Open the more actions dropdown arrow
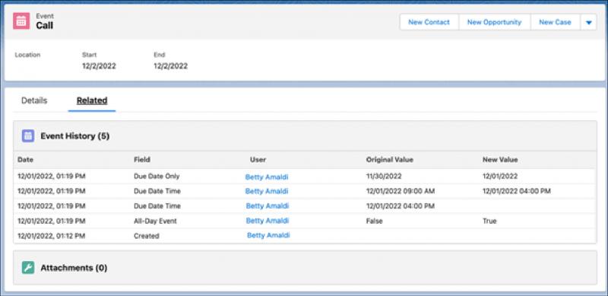 (588, 23)
